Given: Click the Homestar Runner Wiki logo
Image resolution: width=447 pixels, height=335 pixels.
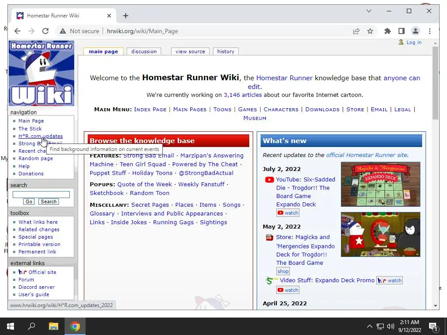Looking at the screenshot, I should coord(41,73).
